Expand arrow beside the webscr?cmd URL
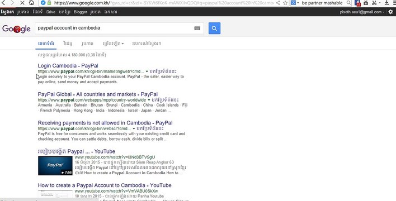This screenshot has height=201, width=396. pos(134,128)
